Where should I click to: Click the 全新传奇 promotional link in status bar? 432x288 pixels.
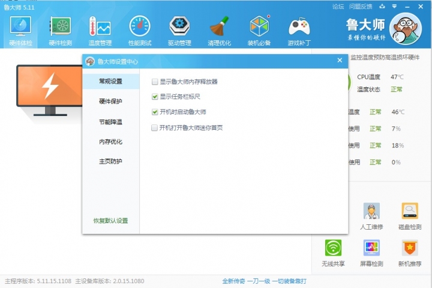point(264,281)
